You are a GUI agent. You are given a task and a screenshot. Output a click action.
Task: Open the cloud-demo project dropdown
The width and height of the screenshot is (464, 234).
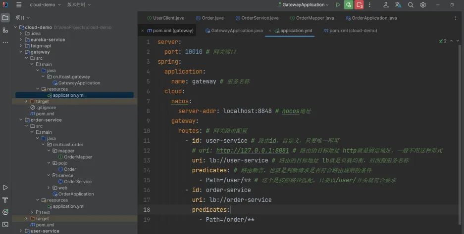coord(45,5)
